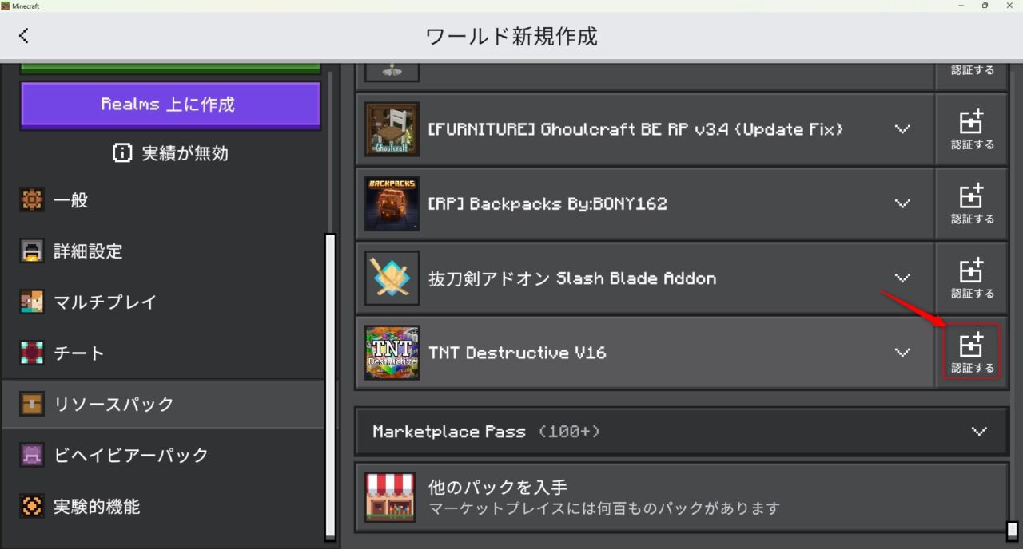Image resolution: width=1023 pixels, height=549 pixels.
Task: Open the 一般 settings tab
Action: point(162,200)
